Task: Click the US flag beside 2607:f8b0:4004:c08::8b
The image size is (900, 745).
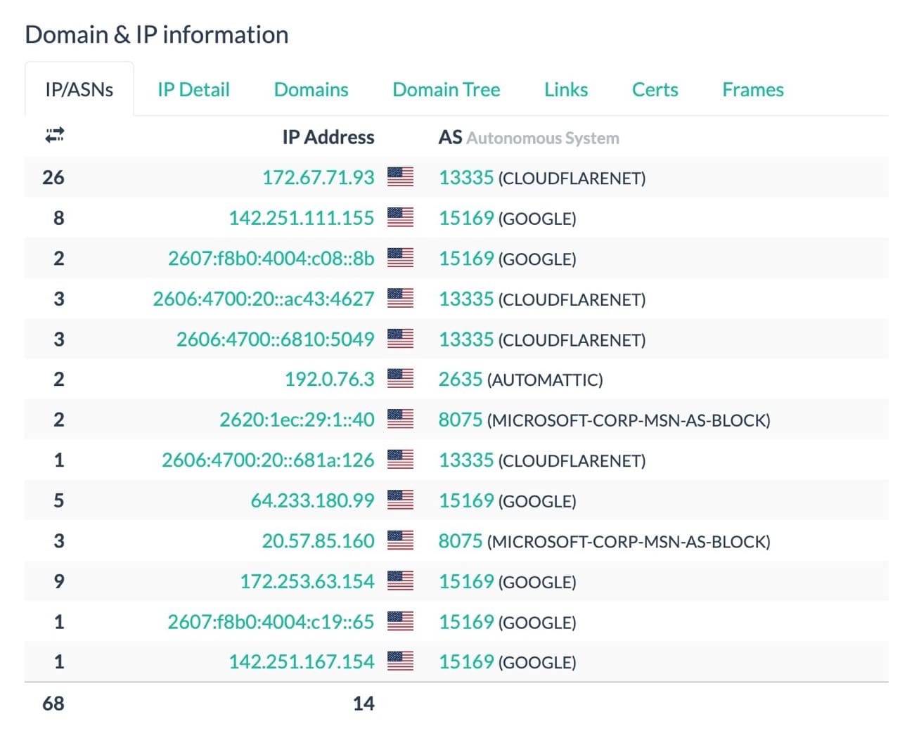Action: point(400,257)
